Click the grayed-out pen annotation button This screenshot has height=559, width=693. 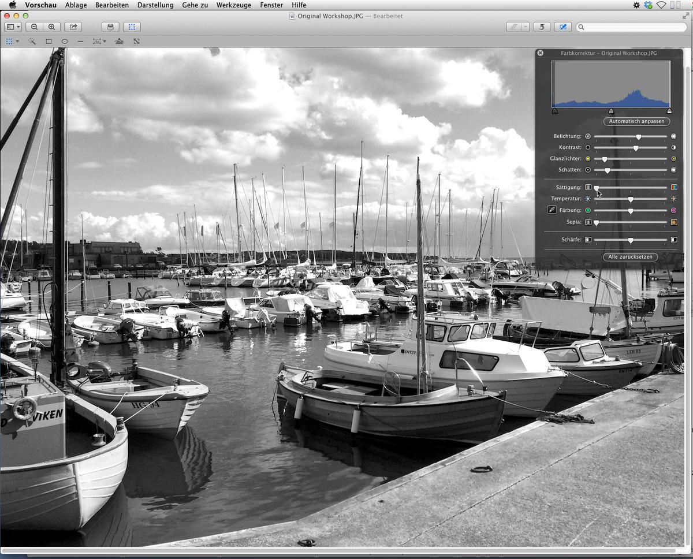(x=513, y=27)
